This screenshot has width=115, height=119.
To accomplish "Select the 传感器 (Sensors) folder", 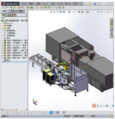I will [x=9, y=26].
